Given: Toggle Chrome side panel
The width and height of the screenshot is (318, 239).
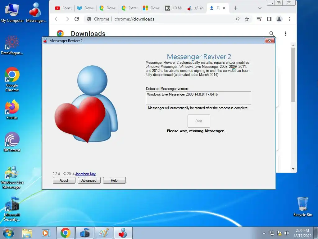Looking at the screenshot, I should click(x=269, y=19).
